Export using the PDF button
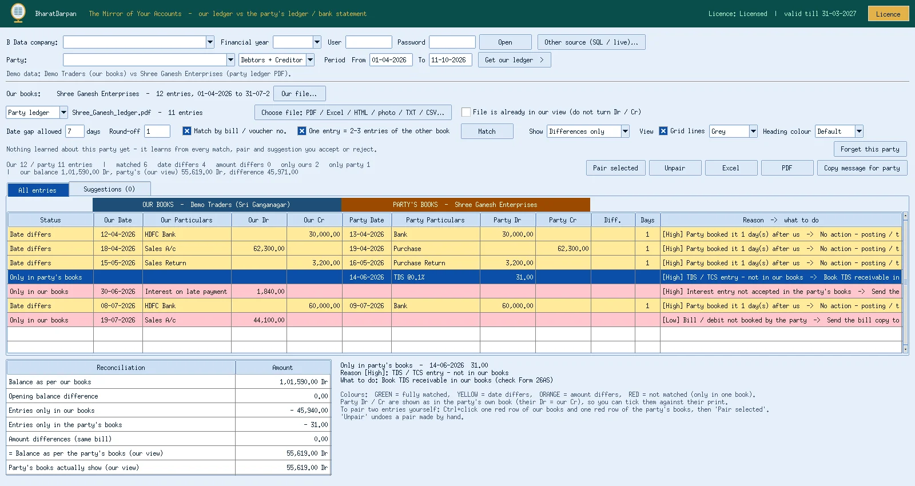The height and width of the screenshot is (486, 915). (787, 168)
